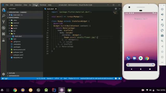This screenshot has width=166, height=93.
Task: Open the Extensions view in activity bar
Action: [3, 34]
